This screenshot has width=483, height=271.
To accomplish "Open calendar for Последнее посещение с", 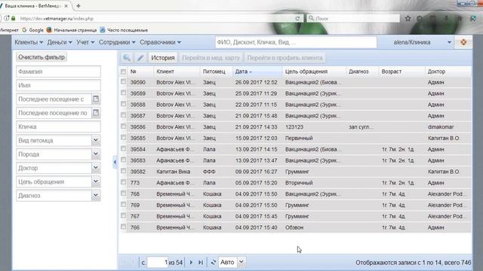I will (96, 99).
